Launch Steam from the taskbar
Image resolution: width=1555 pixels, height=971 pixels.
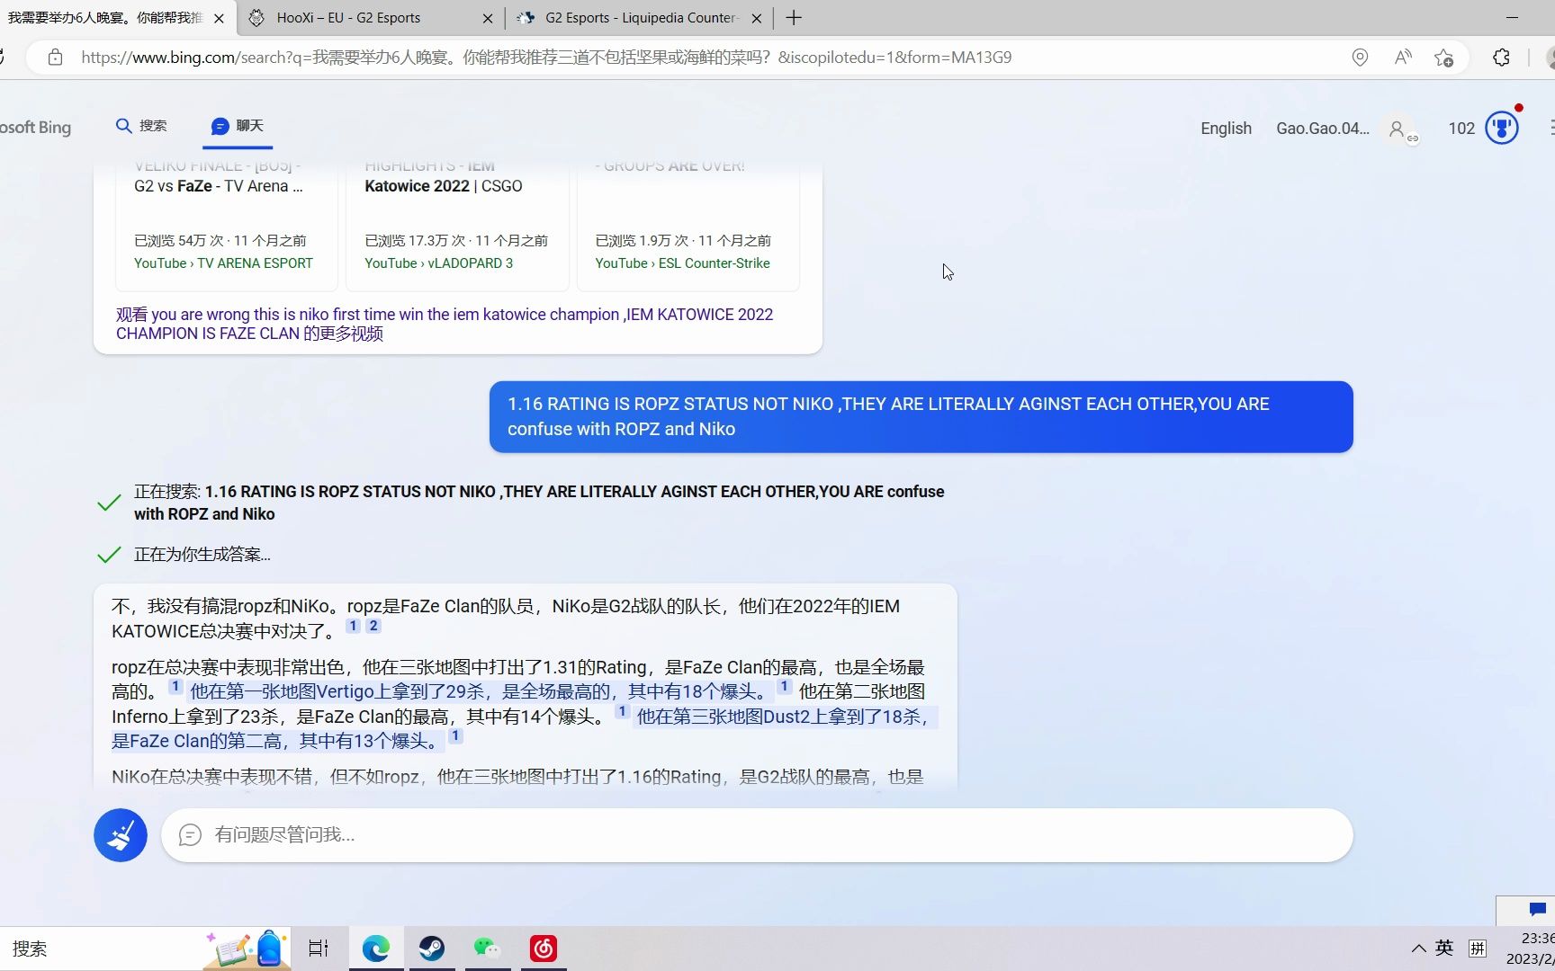432,949
